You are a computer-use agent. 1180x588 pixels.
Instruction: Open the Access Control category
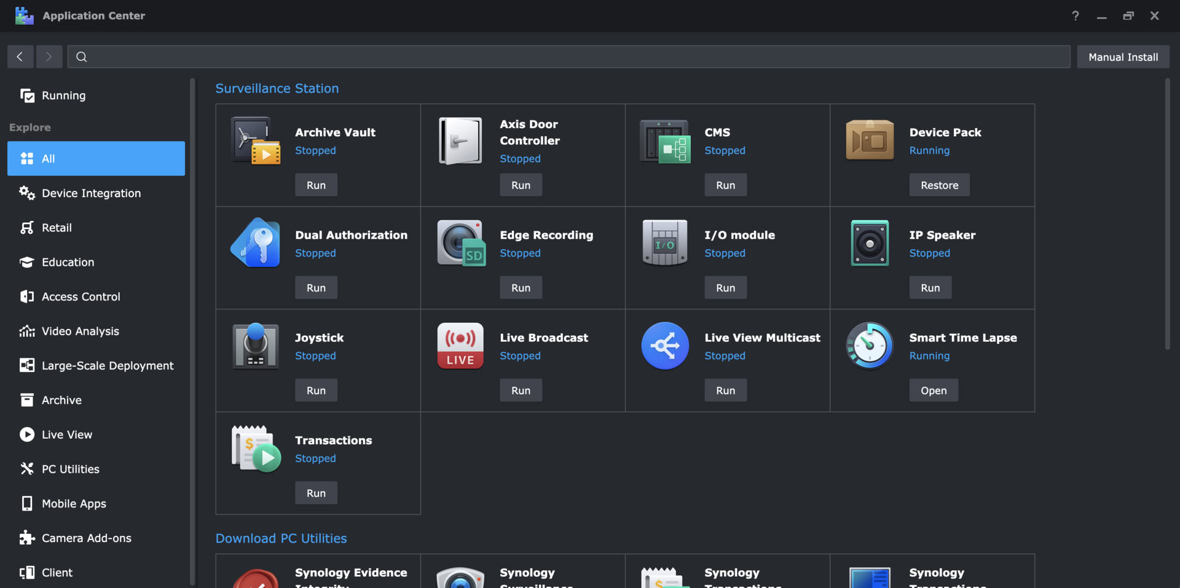[96, 296]
